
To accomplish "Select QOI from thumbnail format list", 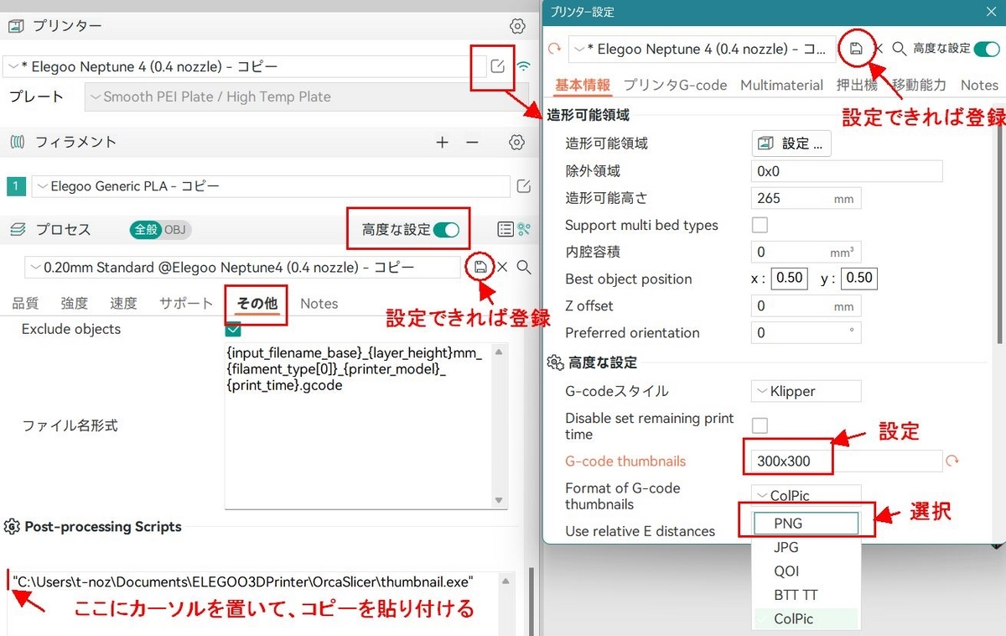I will point(806,571).
